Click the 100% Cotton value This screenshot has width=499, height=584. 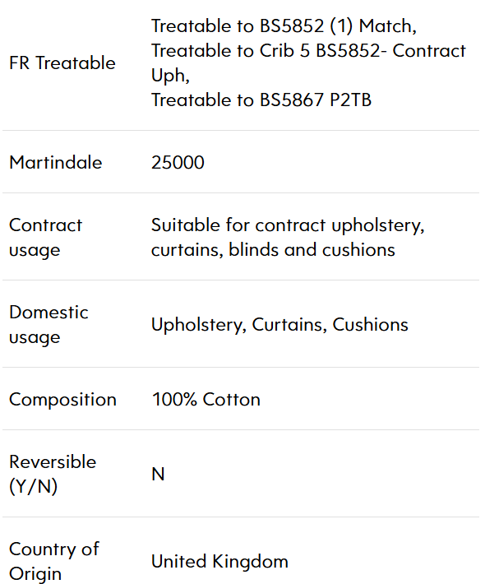click(206, 399)
